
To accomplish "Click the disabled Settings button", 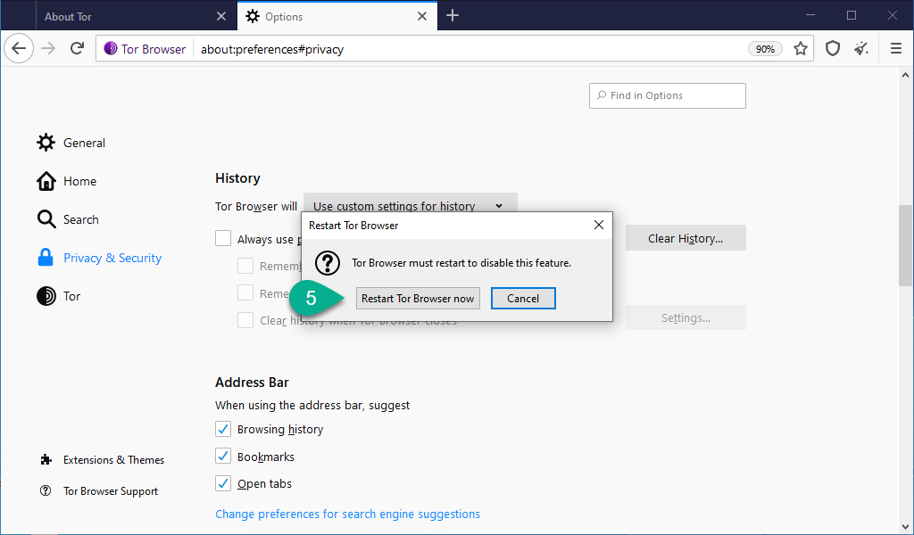I will point(685,317).
